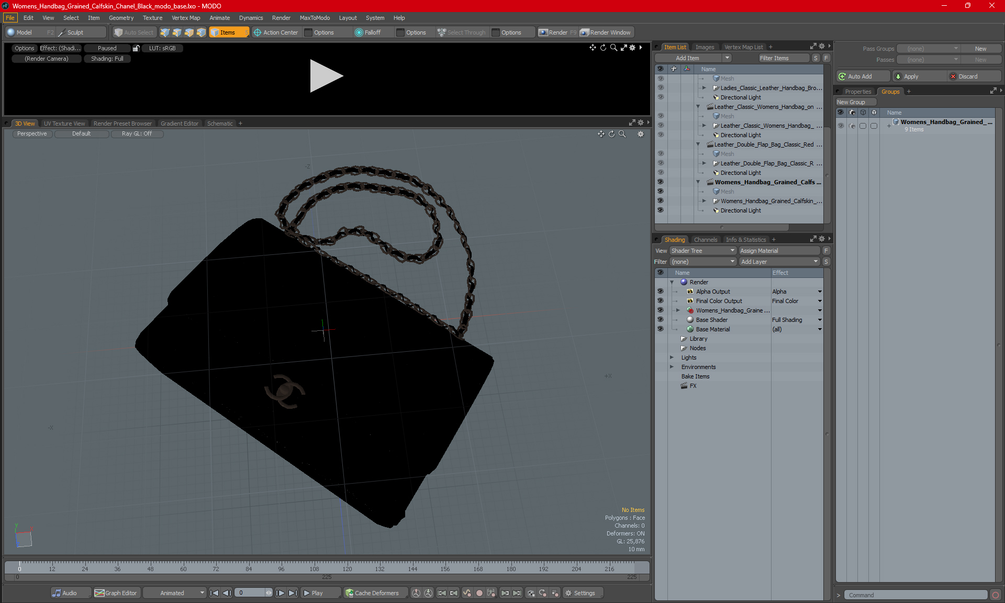Screen dimensions: 1005x603
Task: Collapse the Leather_Double_Flap_Bag_Classic_Red scene
Action: pos(698,144)
